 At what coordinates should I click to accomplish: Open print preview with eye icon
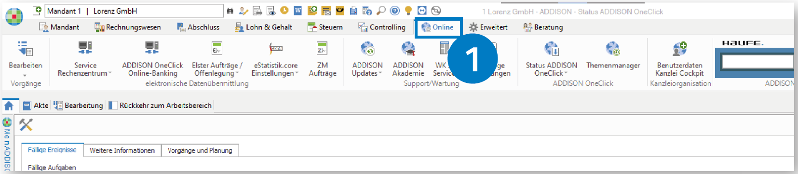pyautogui.click(x=271, y=11)
